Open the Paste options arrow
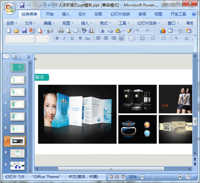200x183 pixels. click(x=123, y=31)
